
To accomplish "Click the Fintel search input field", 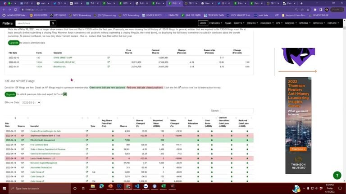I will [x=33, y=23].
